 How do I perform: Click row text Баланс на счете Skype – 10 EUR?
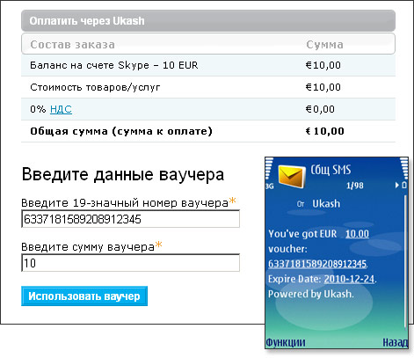[114, 65]
